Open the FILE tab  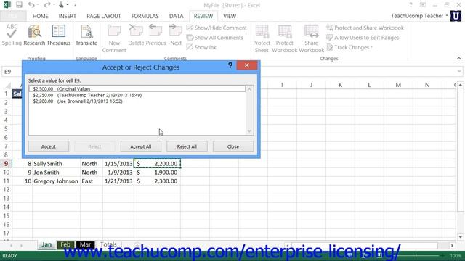(x=13, y=16)
